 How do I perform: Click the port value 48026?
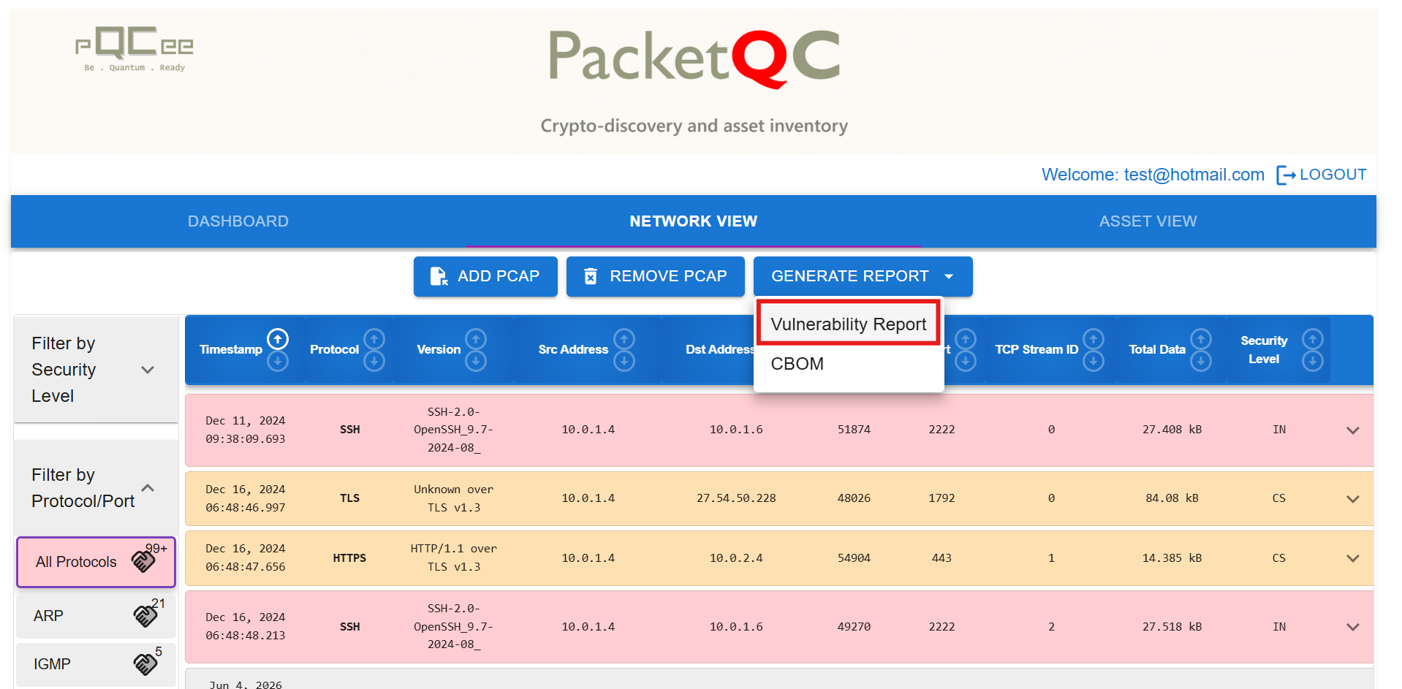pyautogui.click(x=854, y=498)
